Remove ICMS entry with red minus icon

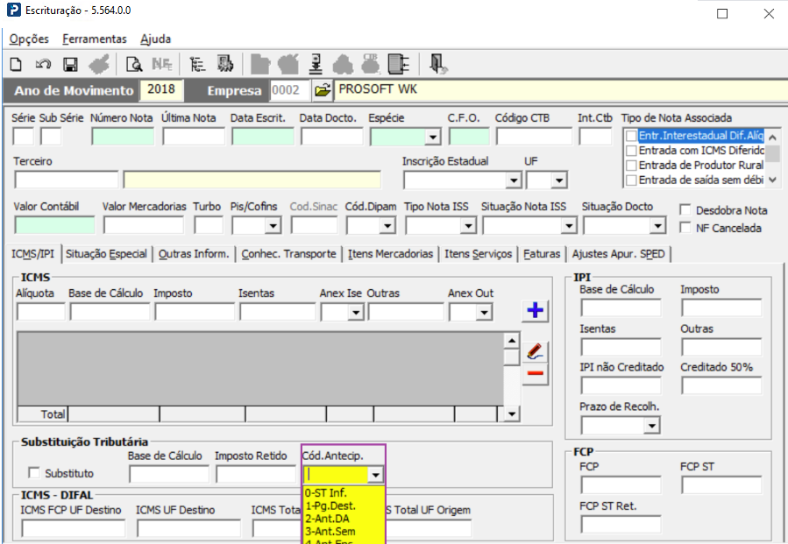[535, 375]
